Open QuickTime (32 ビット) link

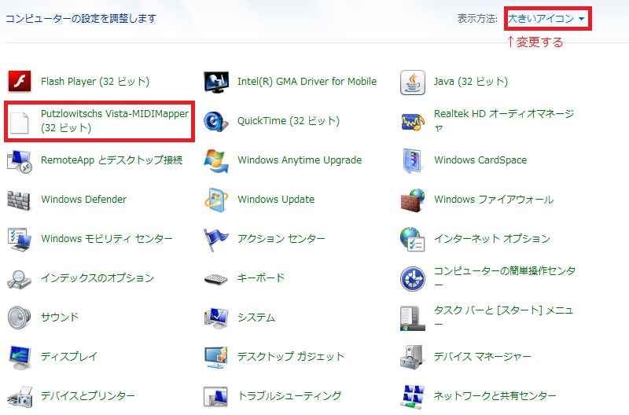pos(289,121)
